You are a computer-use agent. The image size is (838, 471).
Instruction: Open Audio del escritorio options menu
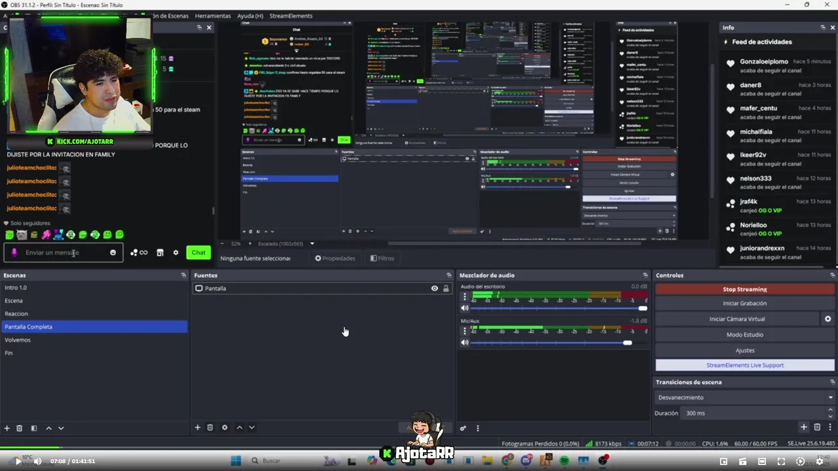pyautogui.click(x=465, y=296)
